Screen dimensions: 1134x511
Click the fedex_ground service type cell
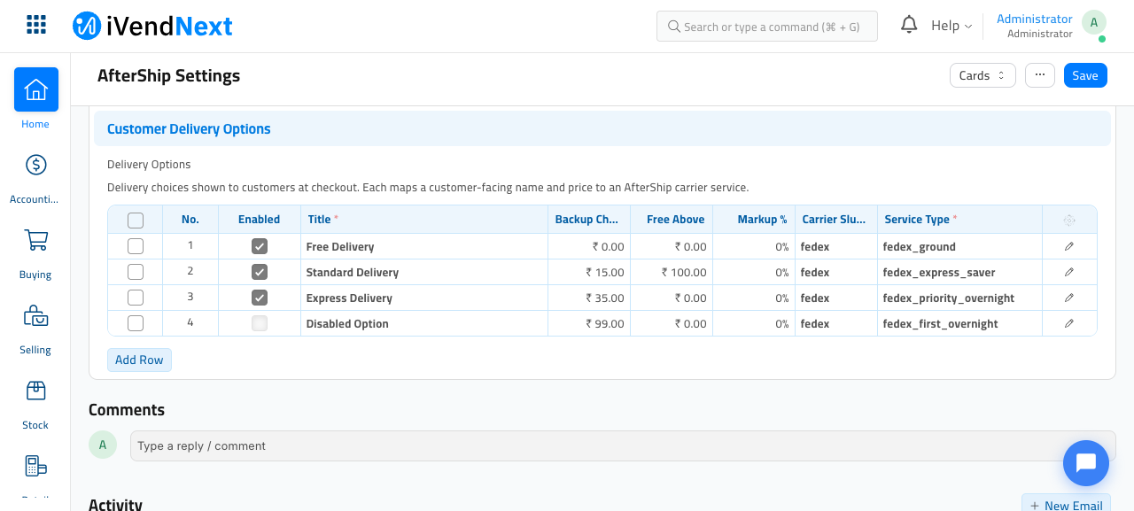pos(959,246)
